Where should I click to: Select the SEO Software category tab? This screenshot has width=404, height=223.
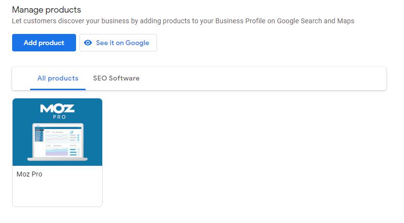(116, 78)
